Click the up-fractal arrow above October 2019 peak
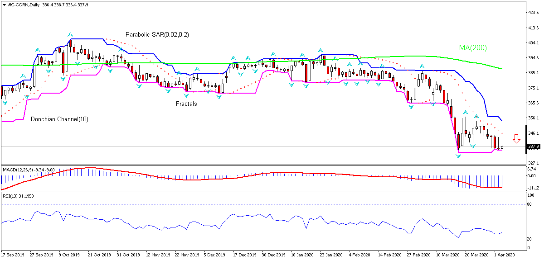The width and height of the screenshot is (544, 260). coord(70,34)
